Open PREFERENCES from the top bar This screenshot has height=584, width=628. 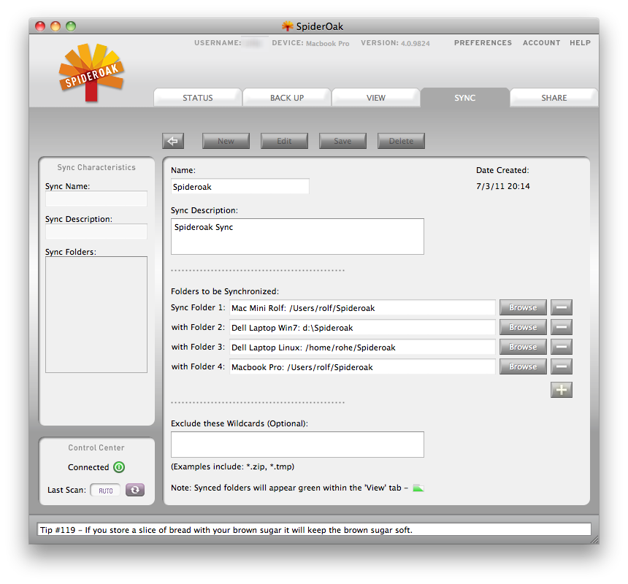coord(483,43)
